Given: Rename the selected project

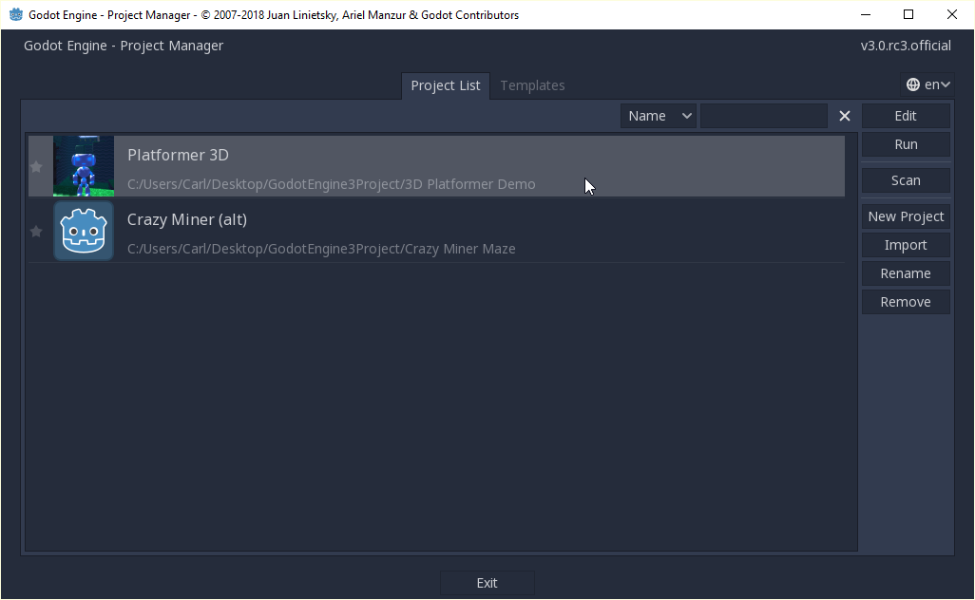Looking at the screenshot, I should 906,274.
